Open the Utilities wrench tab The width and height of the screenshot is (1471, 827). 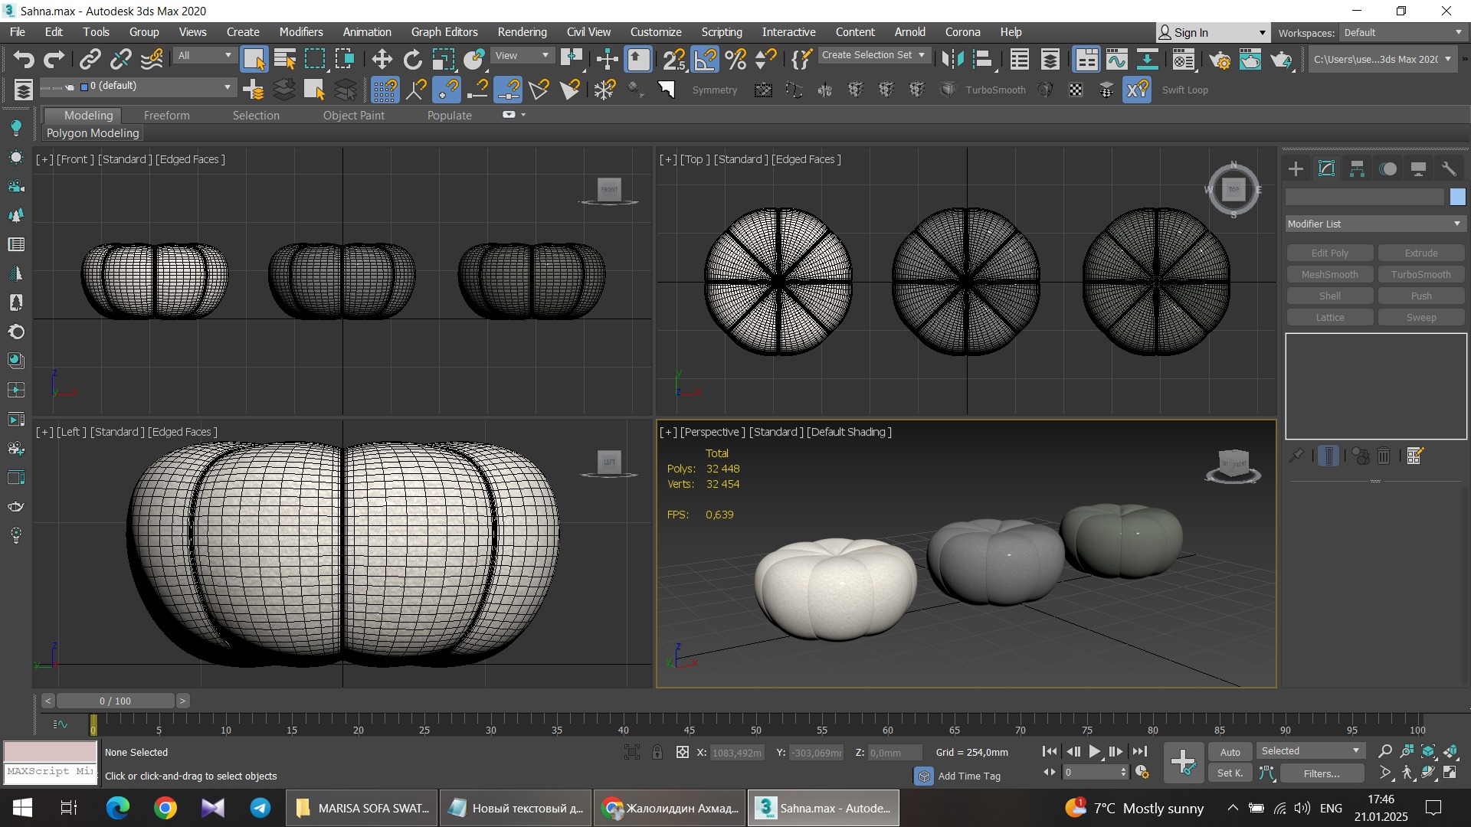1449,168
